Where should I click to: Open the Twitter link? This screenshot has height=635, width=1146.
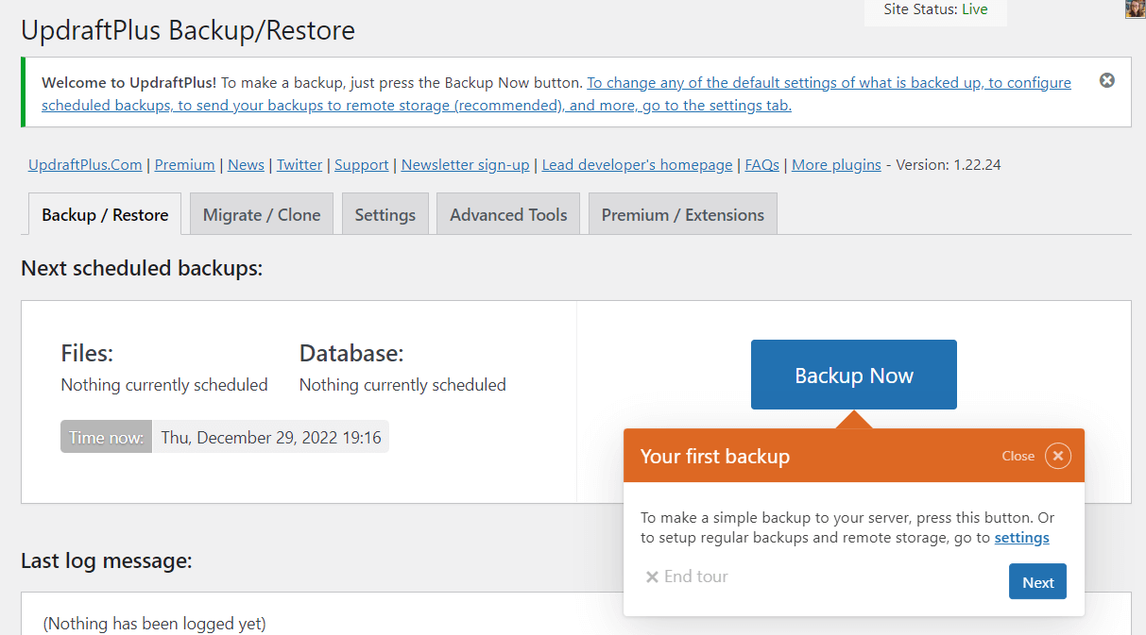299,164
